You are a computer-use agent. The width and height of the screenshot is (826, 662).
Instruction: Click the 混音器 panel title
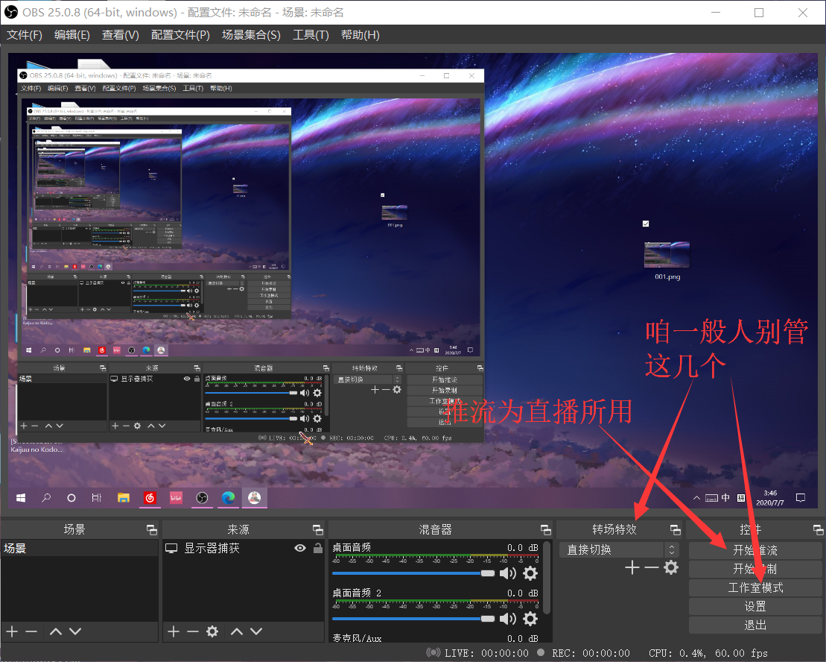[x=435, y=530]
